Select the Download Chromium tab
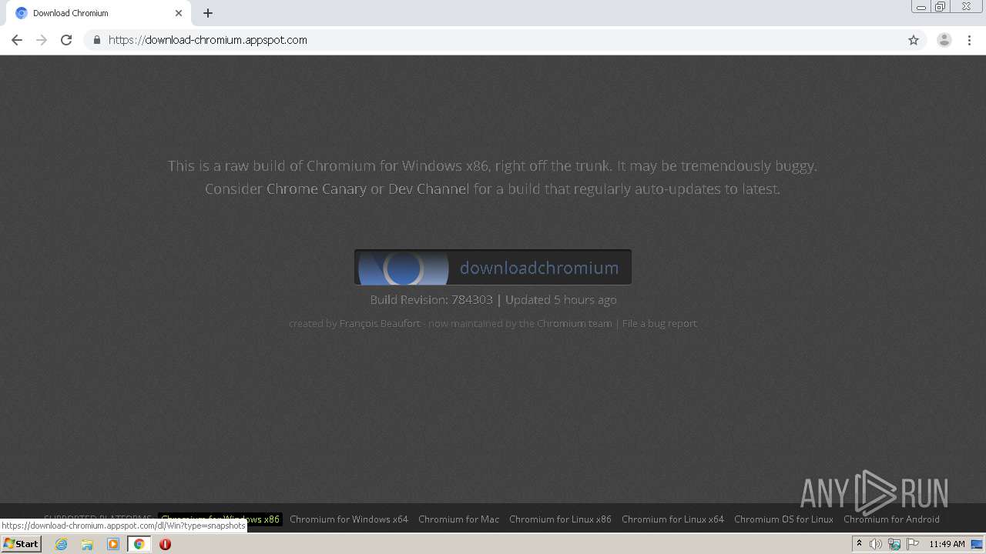Viewport: 986px width, 554px height. coord(99,13)
